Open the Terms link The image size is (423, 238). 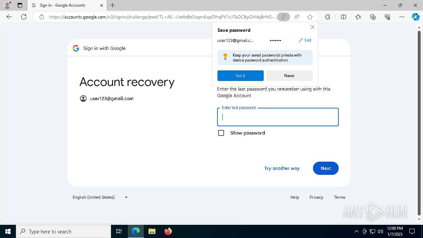[339, 197]
